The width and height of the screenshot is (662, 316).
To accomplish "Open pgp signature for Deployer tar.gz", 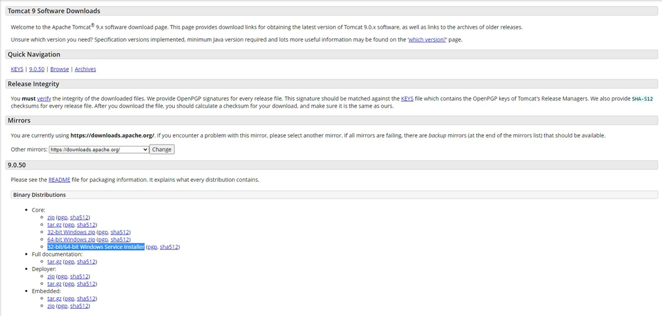I will (x=69, y=283).
